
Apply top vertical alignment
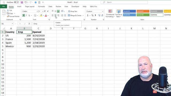[x=53, y=11]
